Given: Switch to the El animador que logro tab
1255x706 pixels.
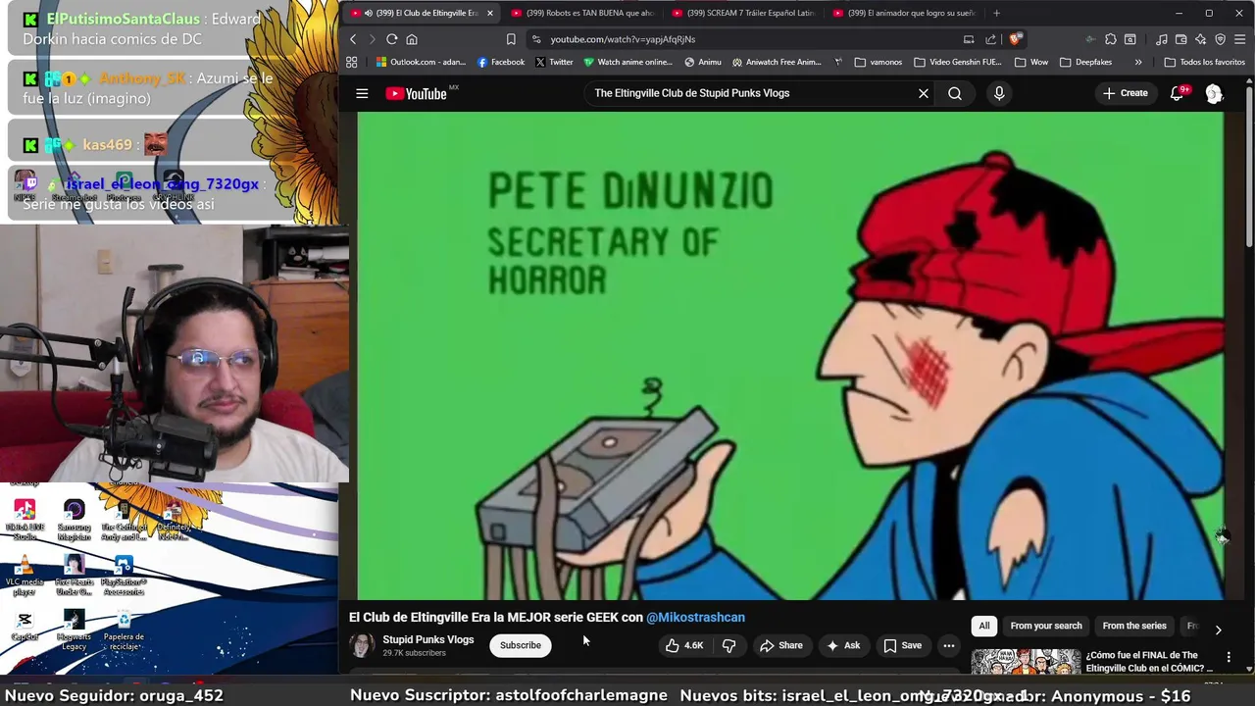Looking at the screenshot, I should pyautogui.click(x=904, y=13).
